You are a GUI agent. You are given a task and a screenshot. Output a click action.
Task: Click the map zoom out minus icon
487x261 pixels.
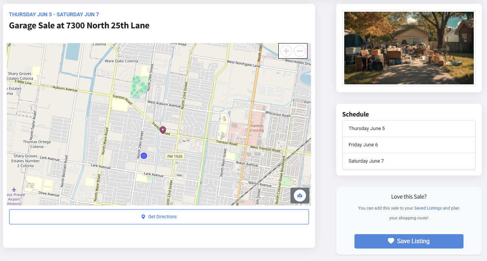[300, 50]
